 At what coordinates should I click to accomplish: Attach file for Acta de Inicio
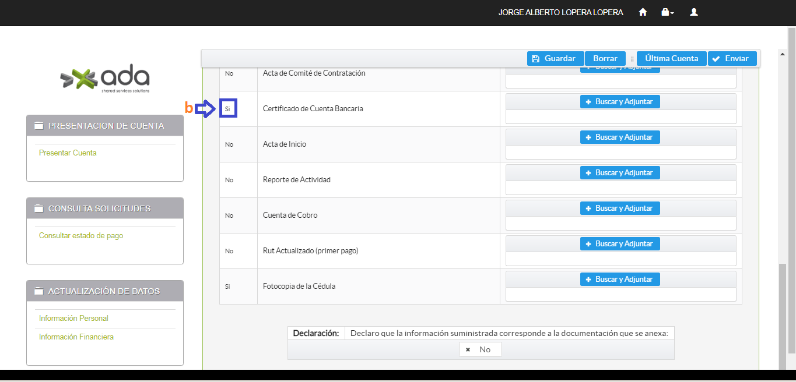619,137
